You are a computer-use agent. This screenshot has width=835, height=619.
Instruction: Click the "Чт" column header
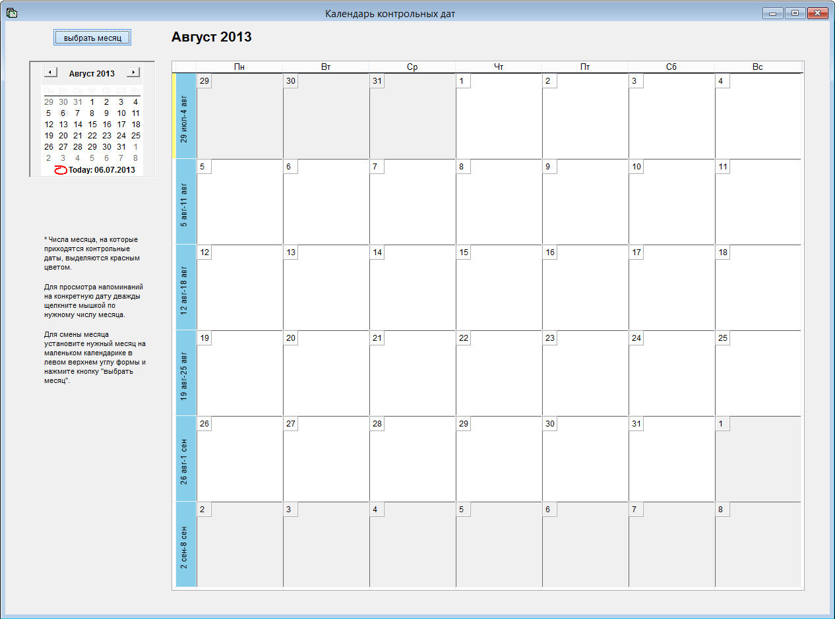(x=499, y=67)
